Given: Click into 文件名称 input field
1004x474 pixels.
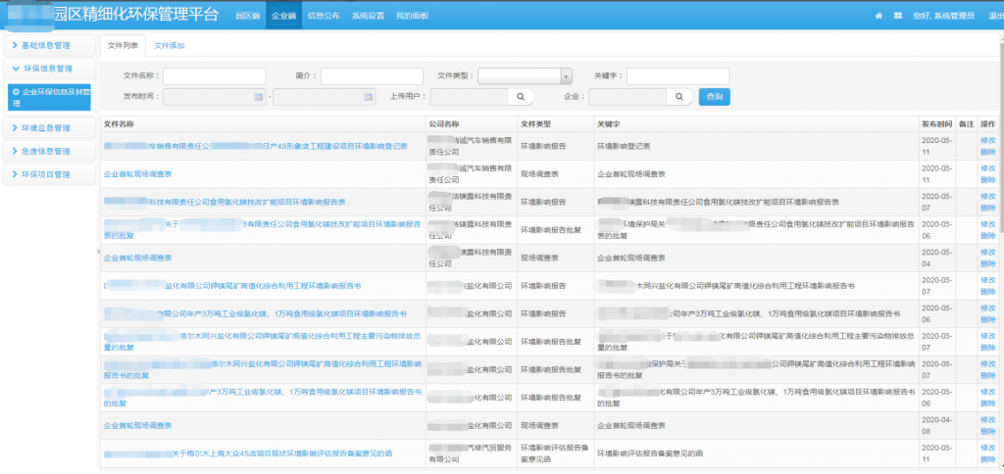Looking at the screenshot, I should 214,75.
